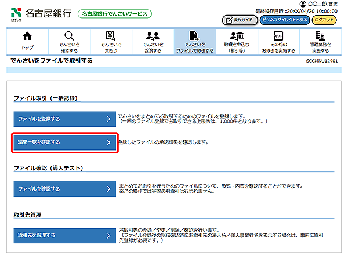Screen dimensions: 348x256
Task: Click the arrow on 結果一覧を確認する
Action: 108,142
